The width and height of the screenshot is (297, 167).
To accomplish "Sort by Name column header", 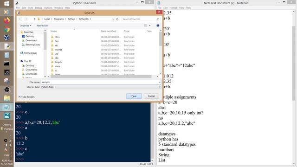I will click(x=54, y=31).
